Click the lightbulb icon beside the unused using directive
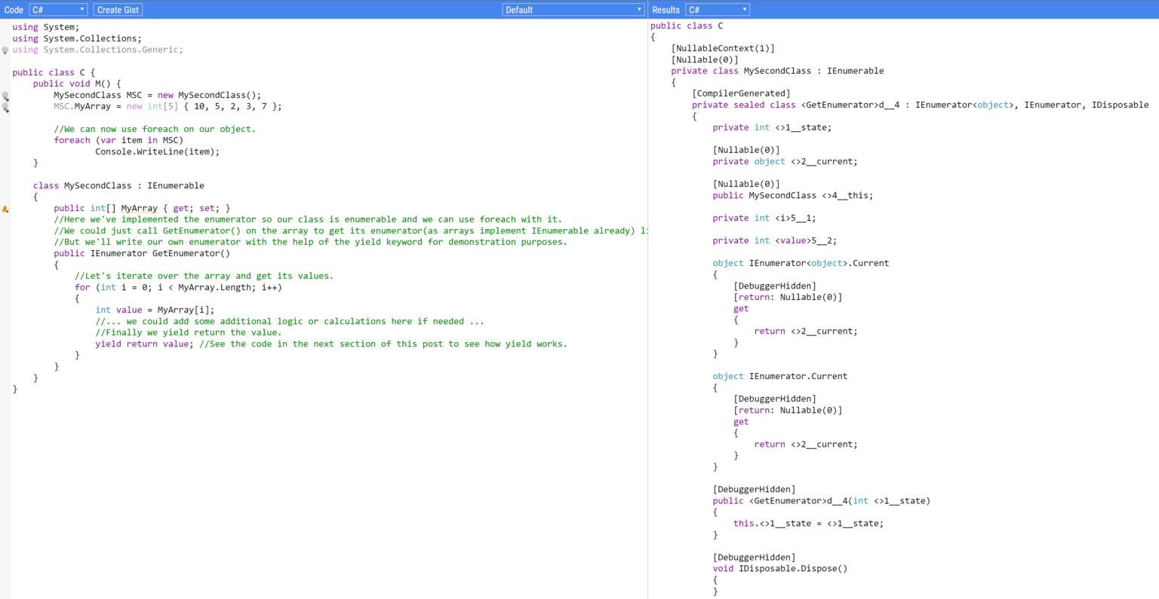Screen dimensions: 1159x599 5,50
